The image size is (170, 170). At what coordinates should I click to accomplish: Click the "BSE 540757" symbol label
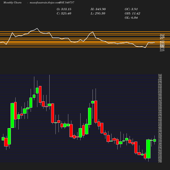67,2
